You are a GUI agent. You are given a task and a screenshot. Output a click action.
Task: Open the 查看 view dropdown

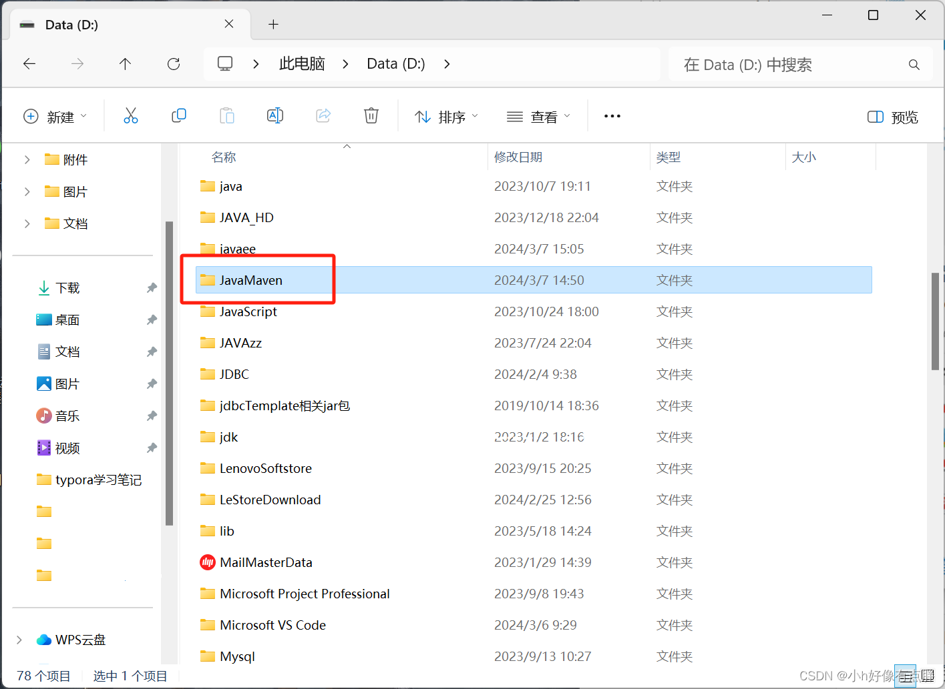(x=538, y=117)
